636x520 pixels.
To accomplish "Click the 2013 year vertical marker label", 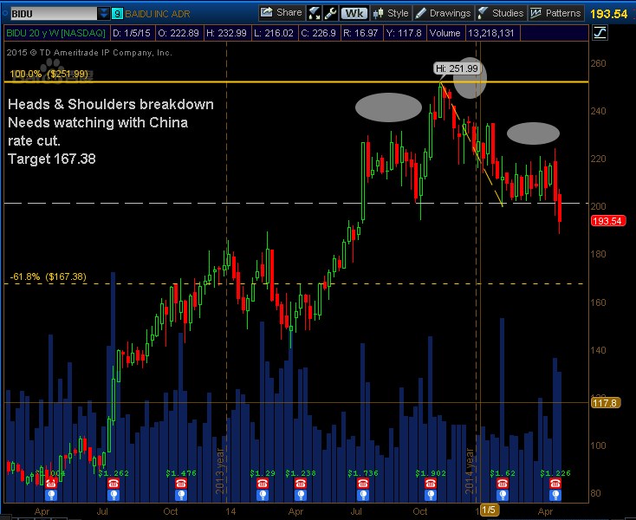I will coord(220,471).
